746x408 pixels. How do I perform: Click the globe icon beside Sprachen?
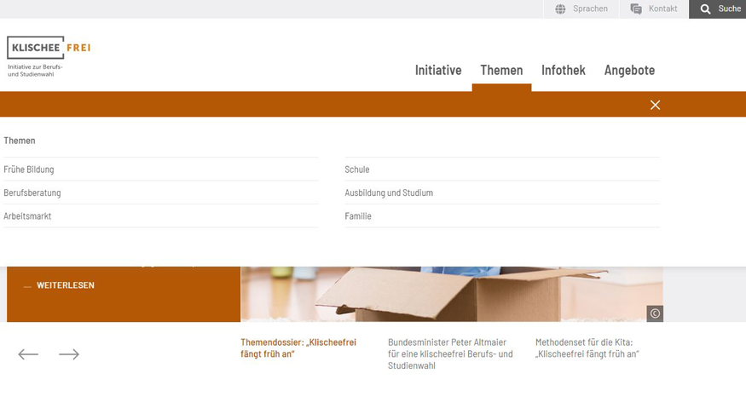tap(560, 9)
